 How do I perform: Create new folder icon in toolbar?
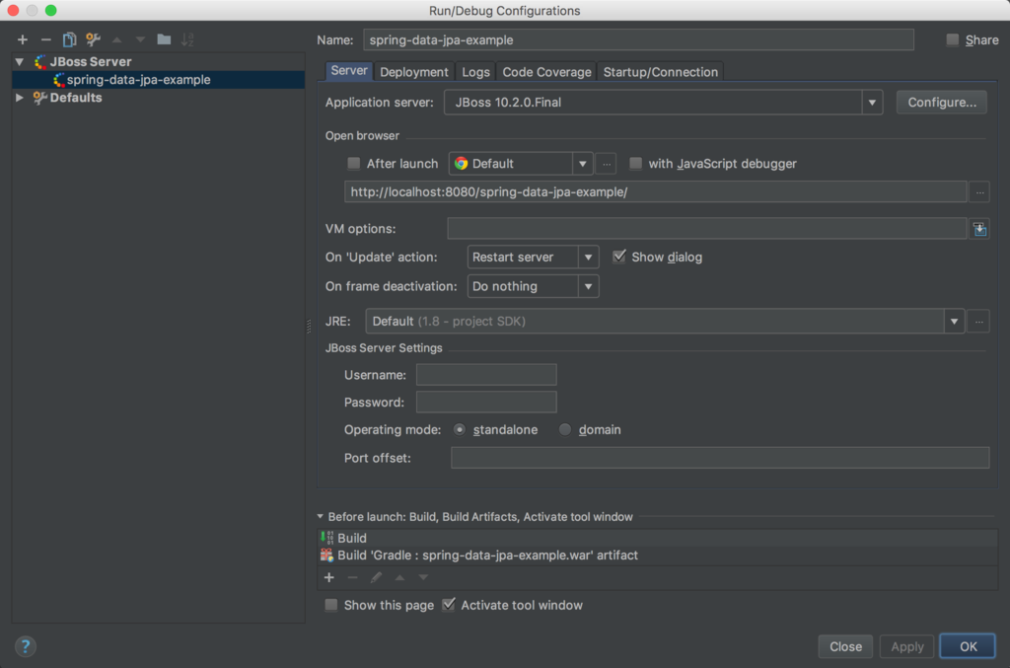coord(164,39)
